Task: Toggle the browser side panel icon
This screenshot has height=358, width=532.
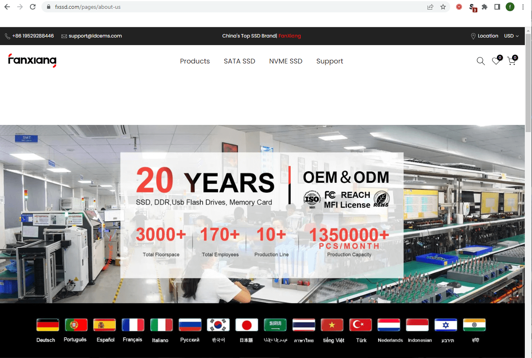Action: tap(497, 7)
